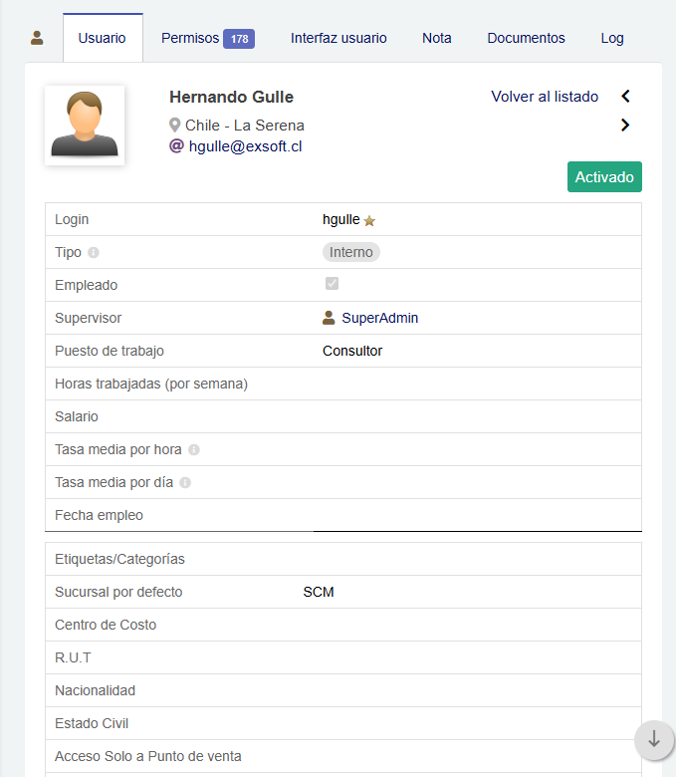Screen dimensions: 676x777
Task: Click the info icon beside Tipo
Action: [x=94, y=253]
